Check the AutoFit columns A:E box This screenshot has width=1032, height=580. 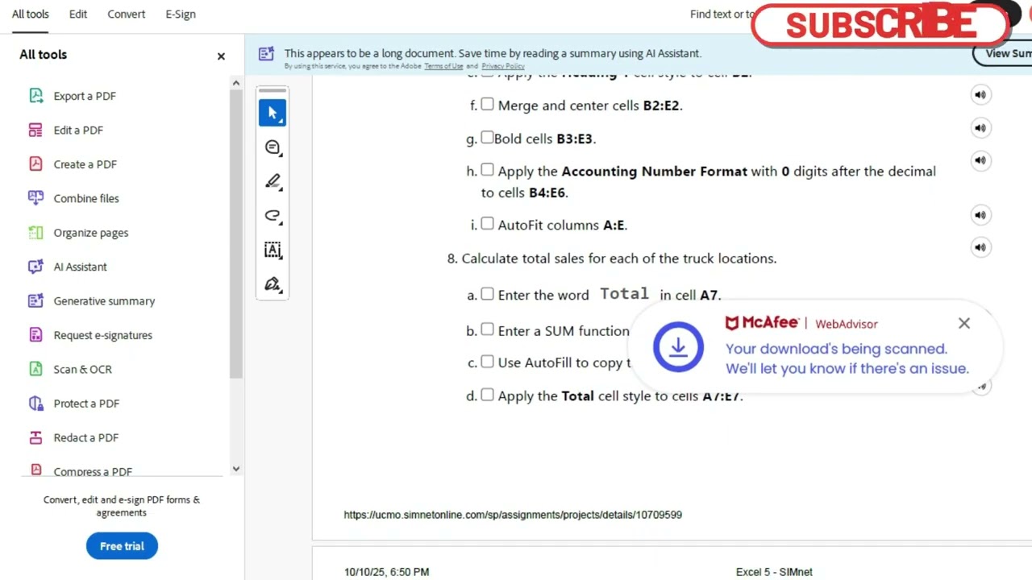pyautogui.click(x=487, y=224)
